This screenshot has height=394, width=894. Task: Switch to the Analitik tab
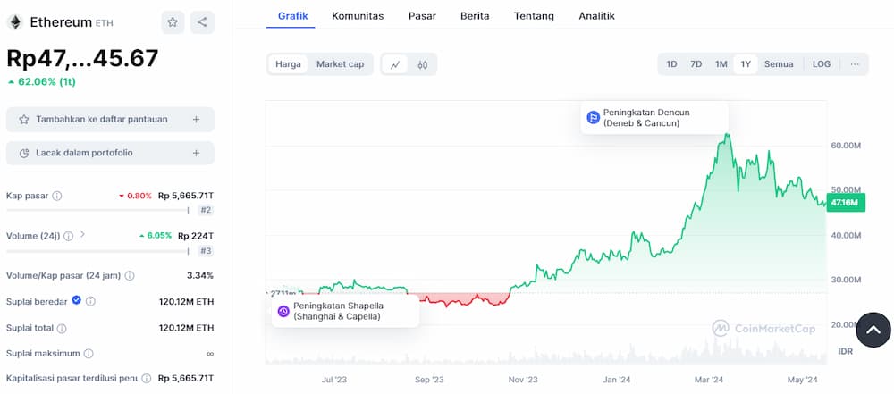click(x=596, y=16)
